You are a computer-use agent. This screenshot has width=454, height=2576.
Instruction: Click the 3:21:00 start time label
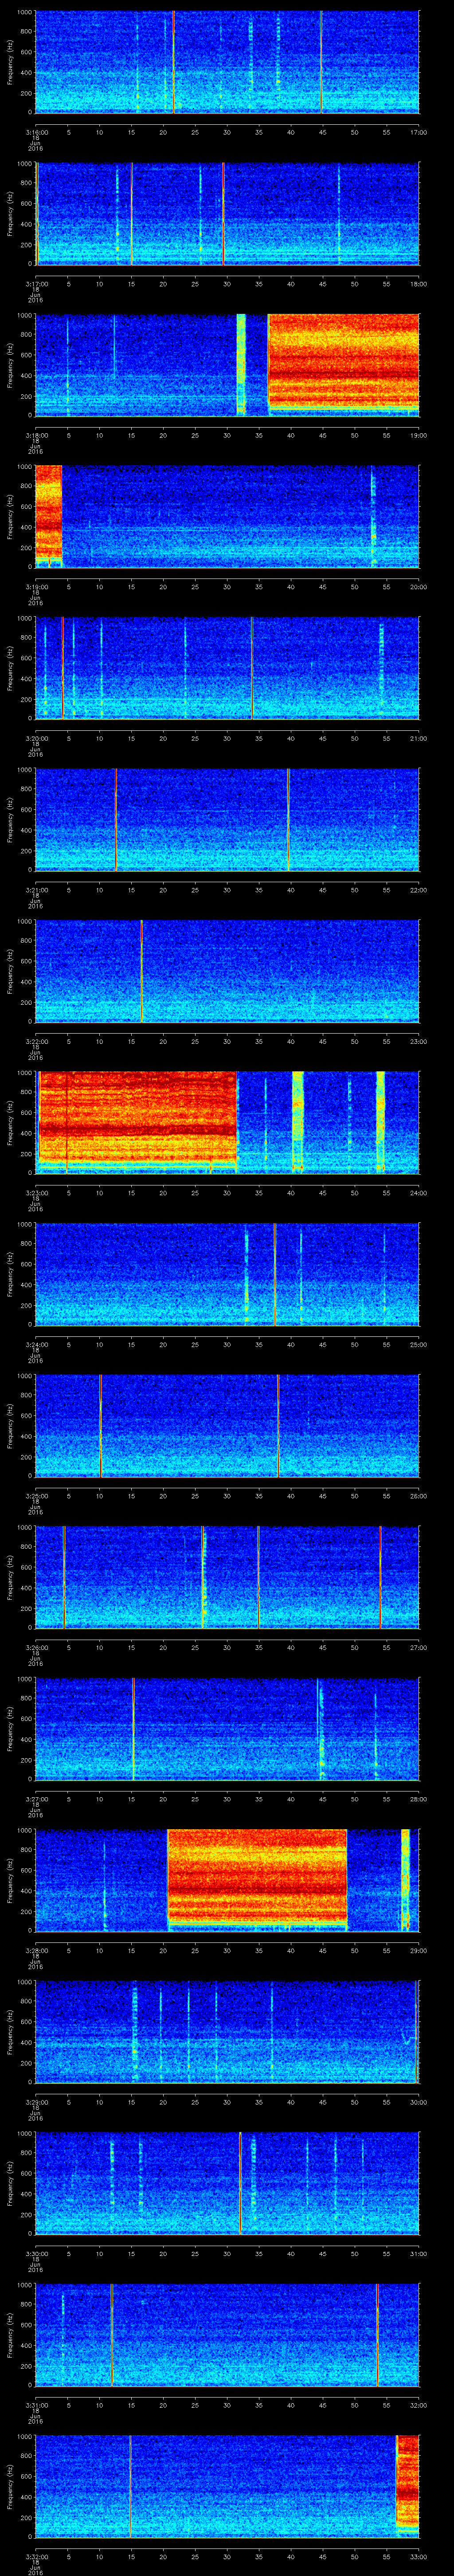tap(36, 890)
